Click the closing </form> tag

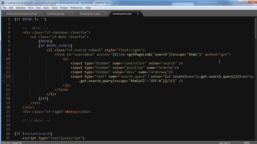pyautogui.click(x=61, y=90)
